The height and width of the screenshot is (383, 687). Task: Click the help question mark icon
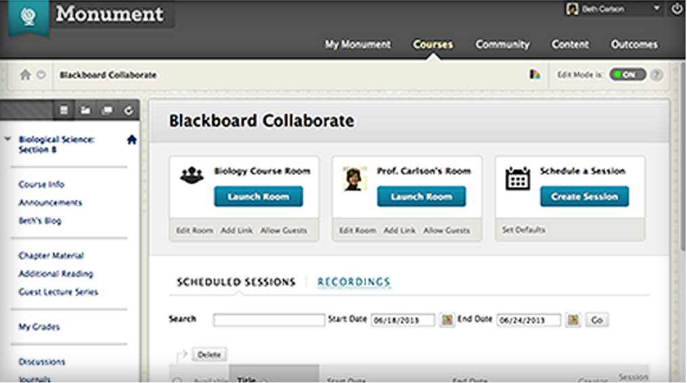[656, 75]
